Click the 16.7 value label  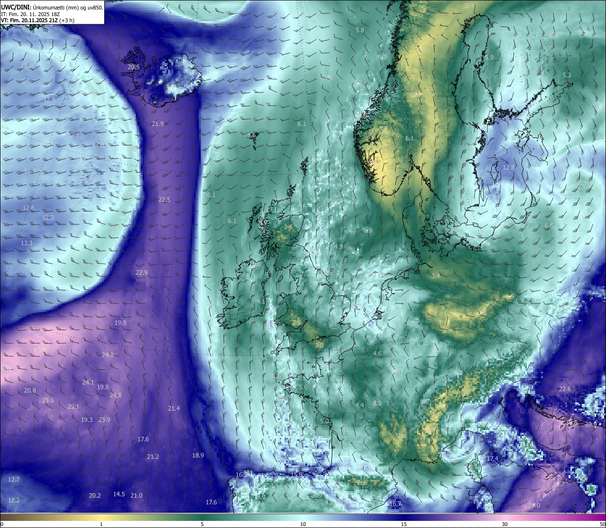[395, 503]
